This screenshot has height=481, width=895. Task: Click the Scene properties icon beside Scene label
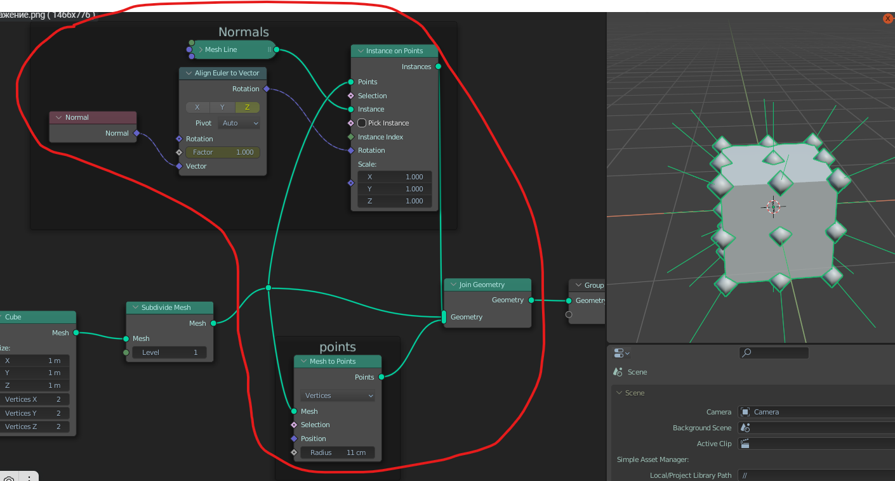point(618,372)
